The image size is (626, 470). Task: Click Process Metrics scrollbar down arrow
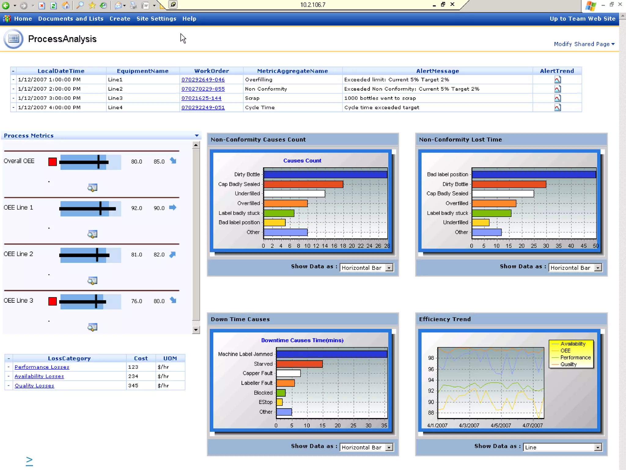(x=196, y=330)
